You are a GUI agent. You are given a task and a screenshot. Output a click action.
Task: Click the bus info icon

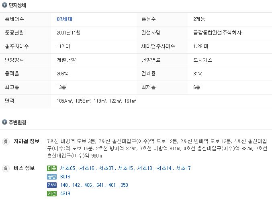tap(6, 168)
